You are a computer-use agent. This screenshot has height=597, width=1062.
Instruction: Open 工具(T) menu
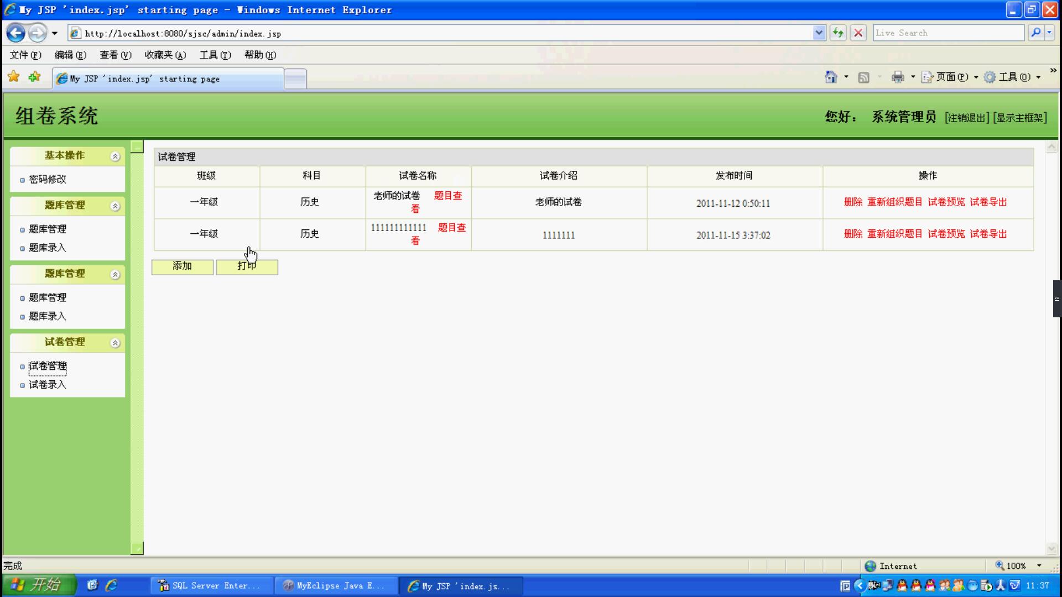point(215,55)
